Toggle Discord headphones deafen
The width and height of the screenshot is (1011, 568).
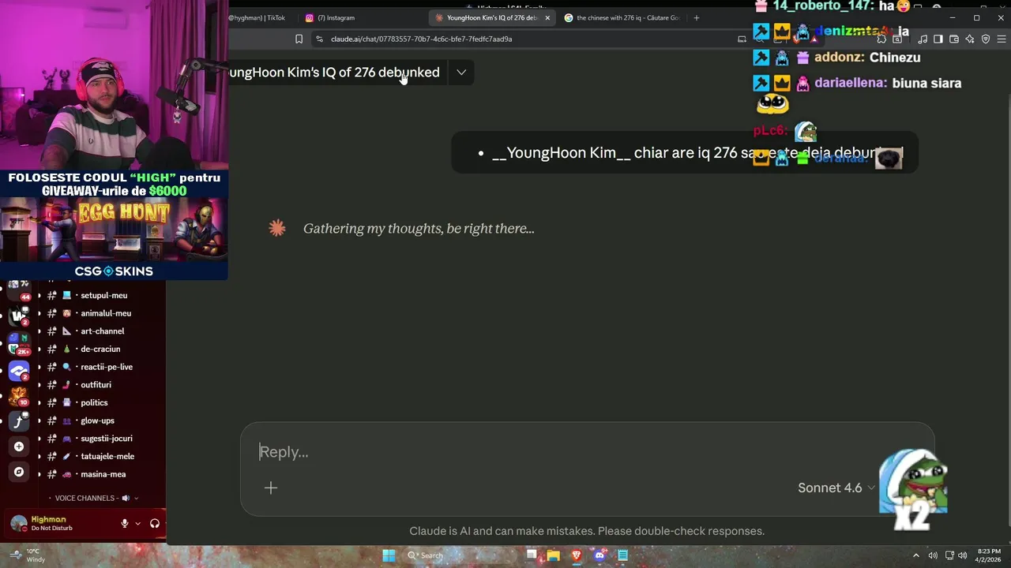[155, 523]
